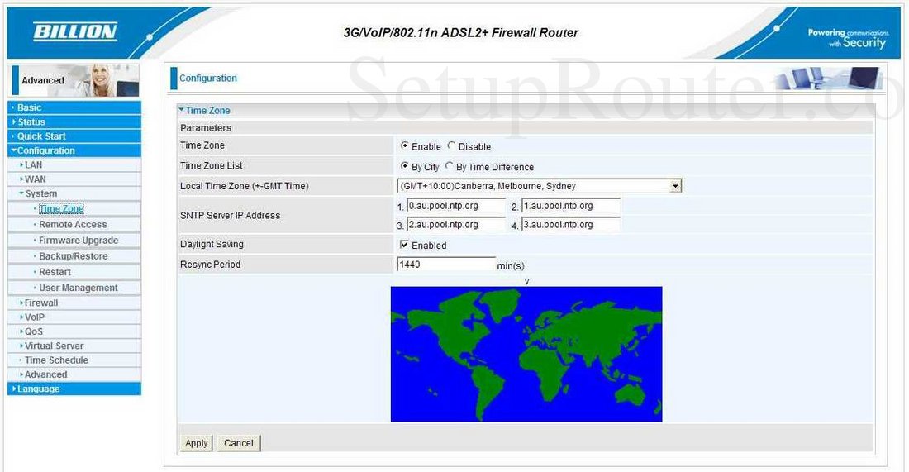This screenshot has width=909, height=472.
Task: Open the Local Time Zone dropdown
Action: [x=675, y=186]
